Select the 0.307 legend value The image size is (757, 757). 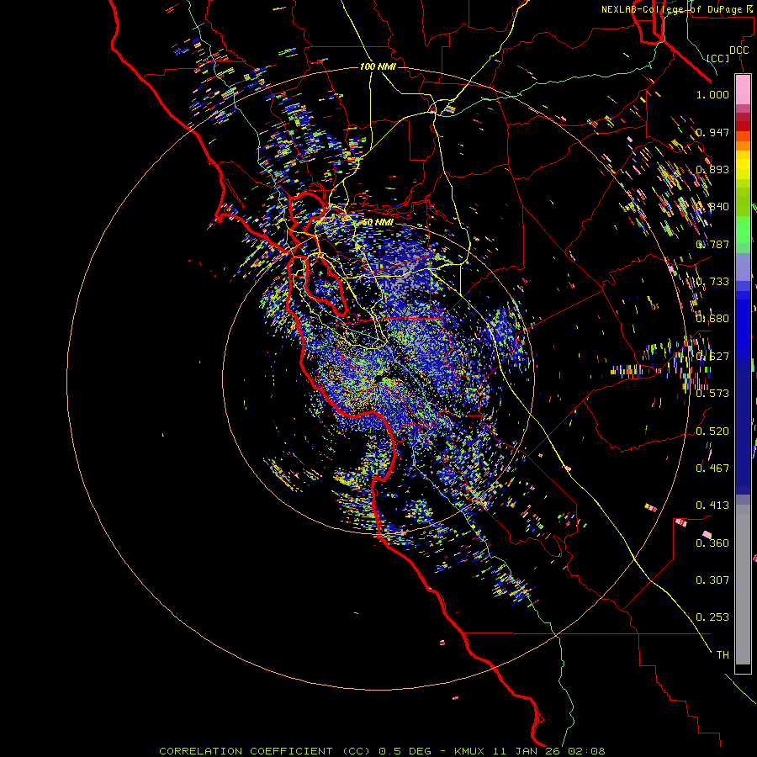(712, 580)
